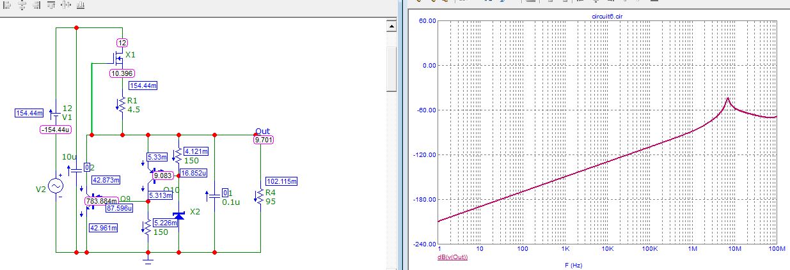Click the 16.852u current value

193,172
